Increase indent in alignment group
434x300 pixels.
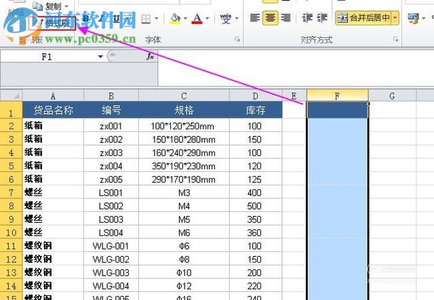322,18
